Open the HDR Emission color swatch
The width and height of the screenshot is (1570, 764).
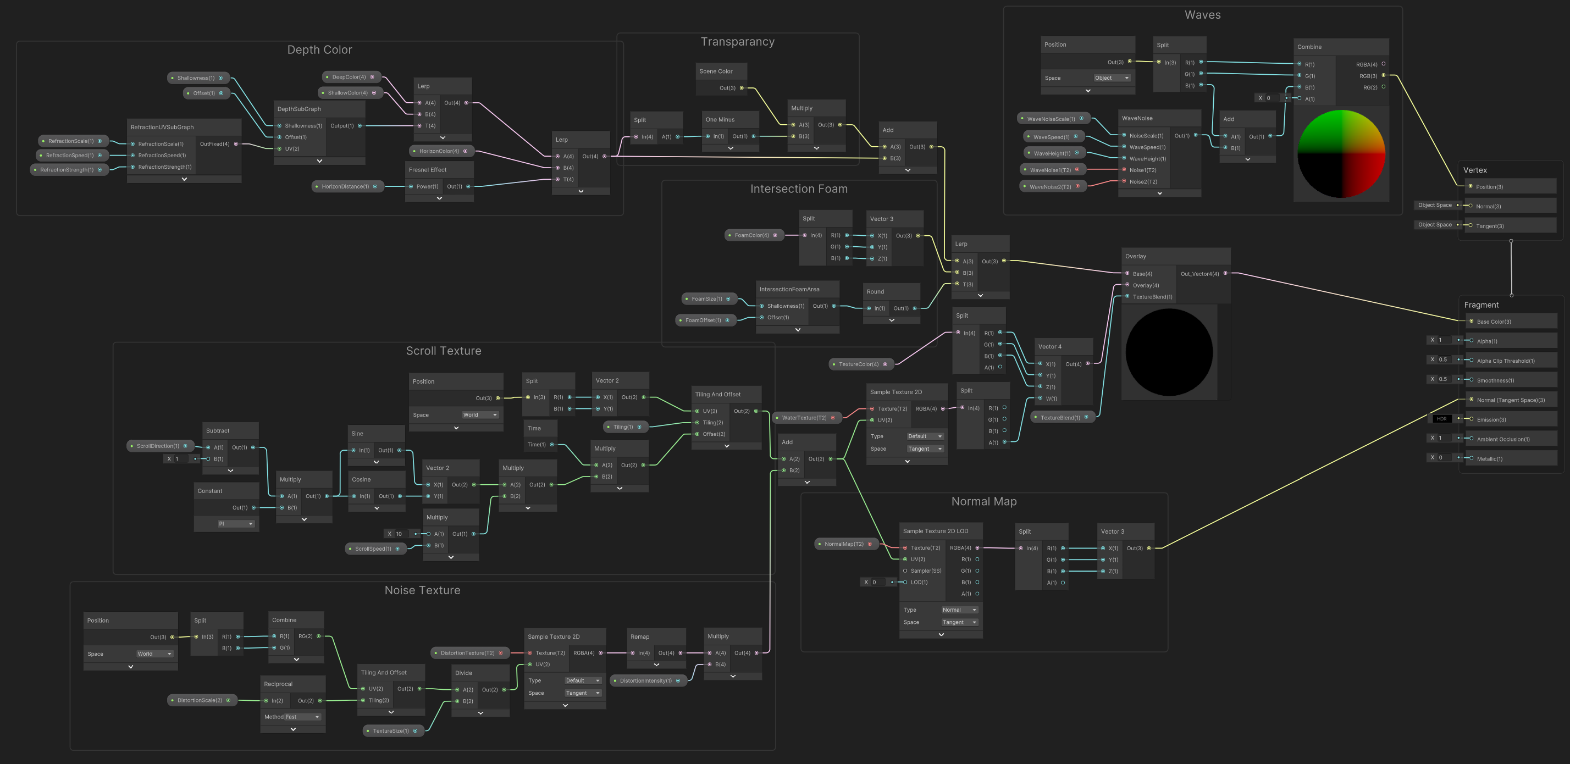(x=1441, y=419)
